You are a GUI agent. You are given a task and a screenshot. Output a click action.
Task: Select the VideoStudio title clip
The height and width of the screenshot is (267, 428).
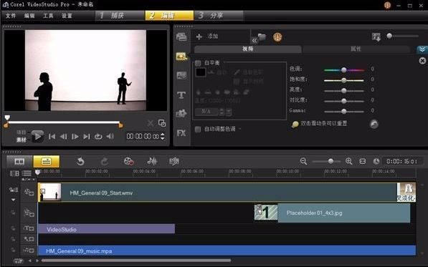(106, 229)
